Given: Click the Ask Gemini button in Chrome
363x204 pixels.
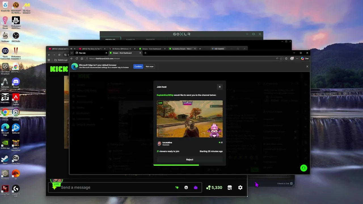Looking at the screenshot, I should pyautogui.click(x=218, y=49).
